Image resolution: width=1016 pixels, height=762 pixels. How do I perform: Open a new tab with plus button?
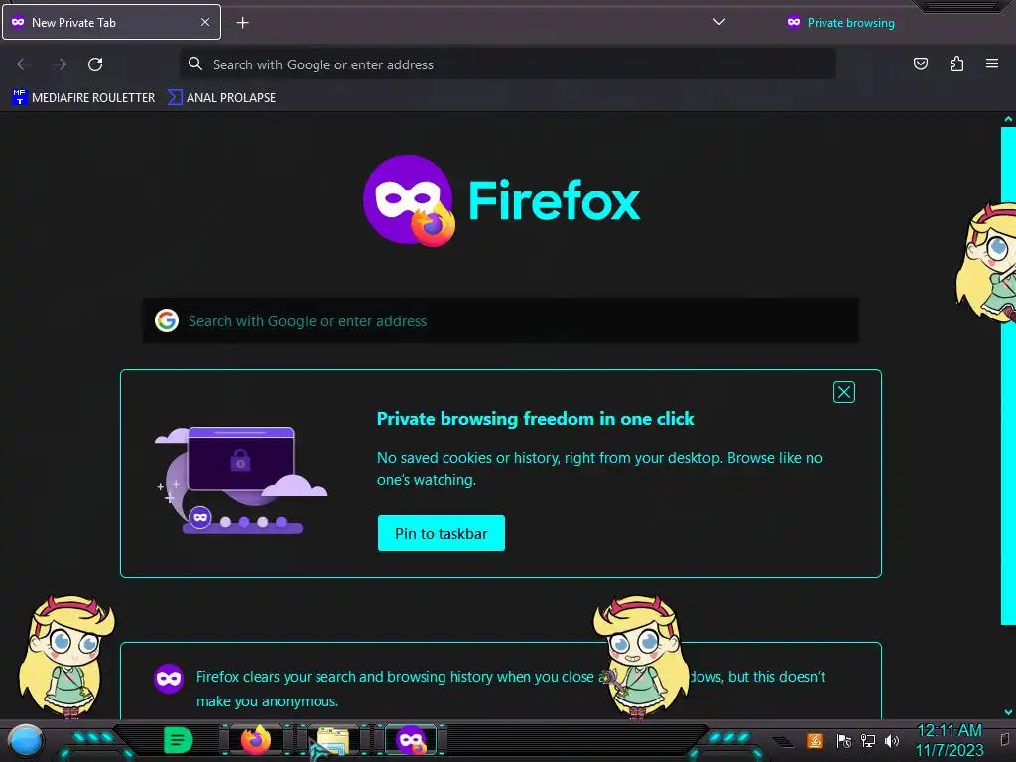[x=242, y=23]
